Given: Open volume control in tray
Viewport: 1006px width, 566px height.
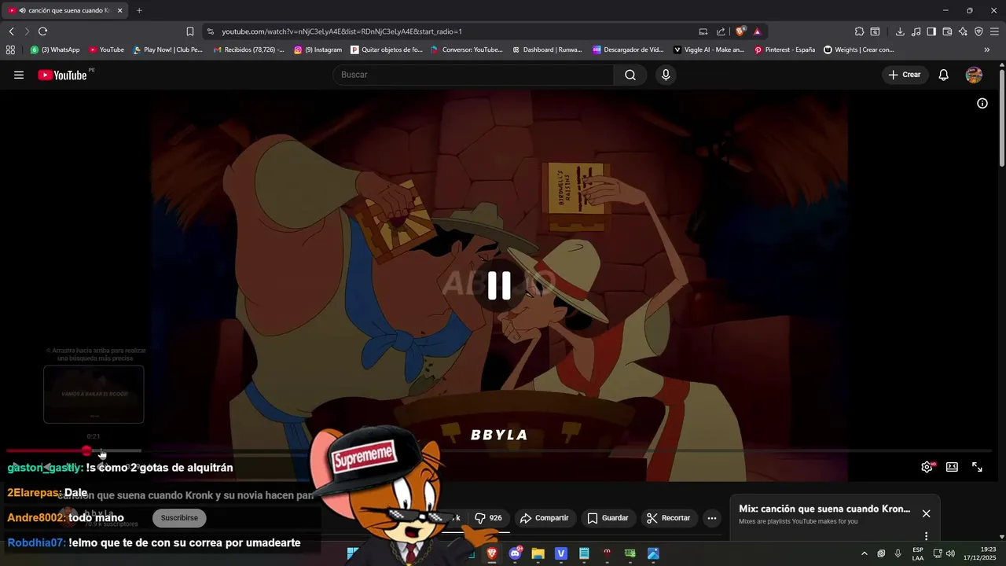Looking at the screenshot, I should click(950, 553).
